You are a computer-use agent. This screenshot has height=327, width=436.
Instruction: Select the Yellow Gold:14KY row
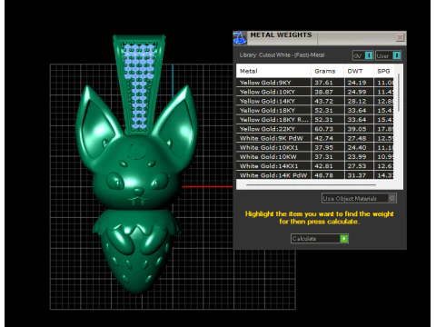coord(315,101)
